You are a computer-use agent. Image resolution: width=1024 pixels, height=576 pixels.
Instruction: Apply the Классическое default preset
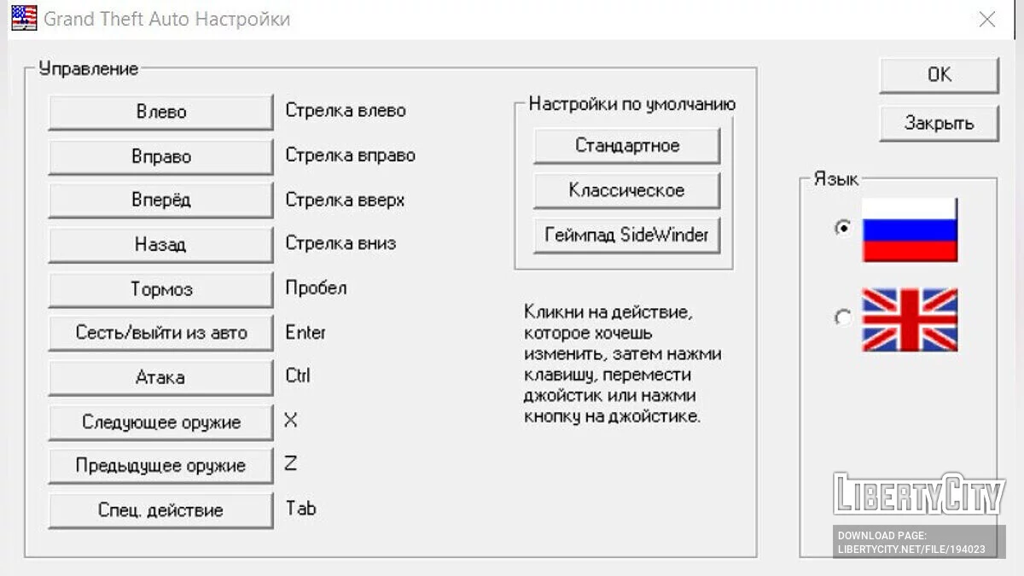click(627, 190)
